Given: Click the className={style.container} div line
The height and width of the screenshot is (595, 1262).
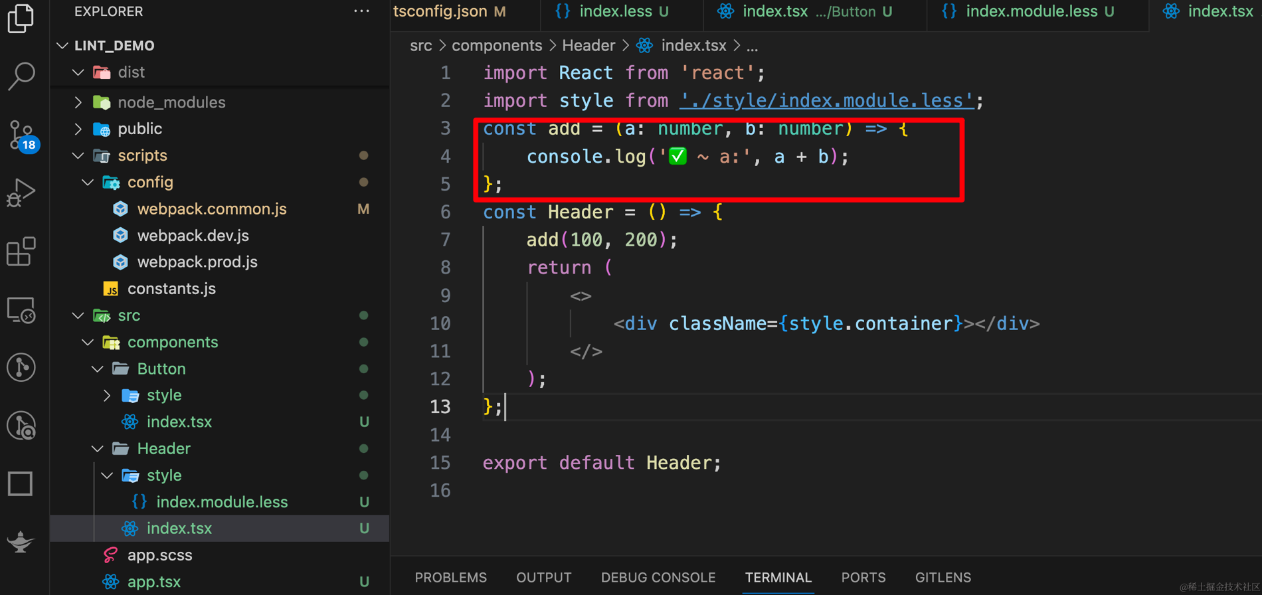Looking at the screenshot, I should coord(826,323).
